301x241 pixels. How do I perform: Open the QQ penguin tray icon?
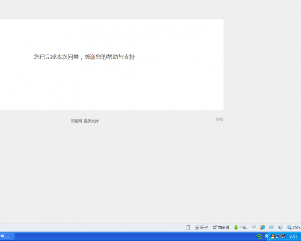pos(272,236)
